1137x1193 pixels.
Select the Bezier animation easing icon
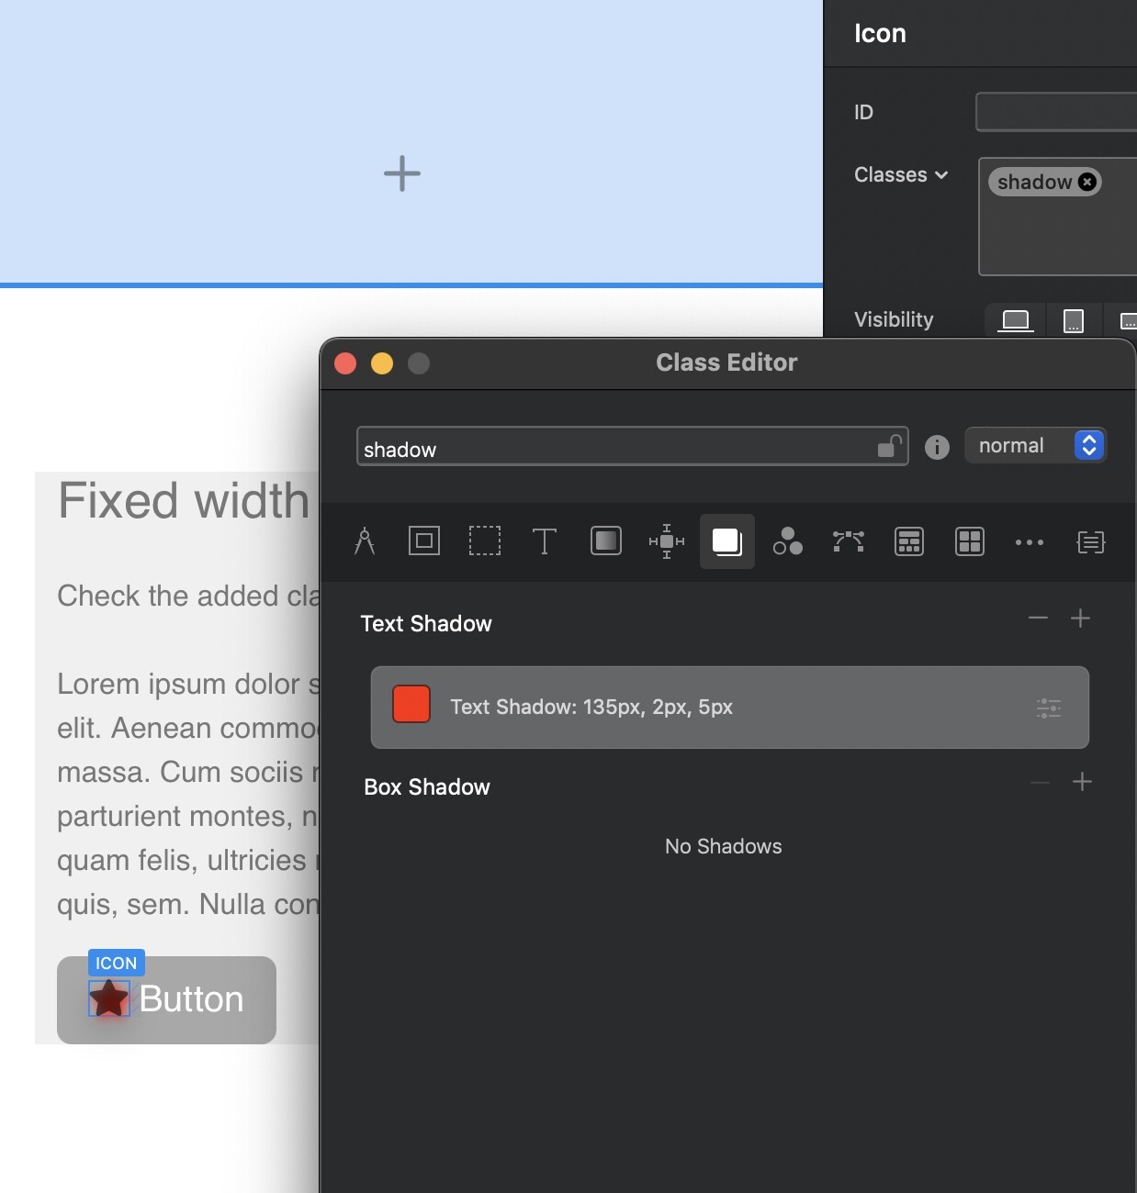click(848, 541)
